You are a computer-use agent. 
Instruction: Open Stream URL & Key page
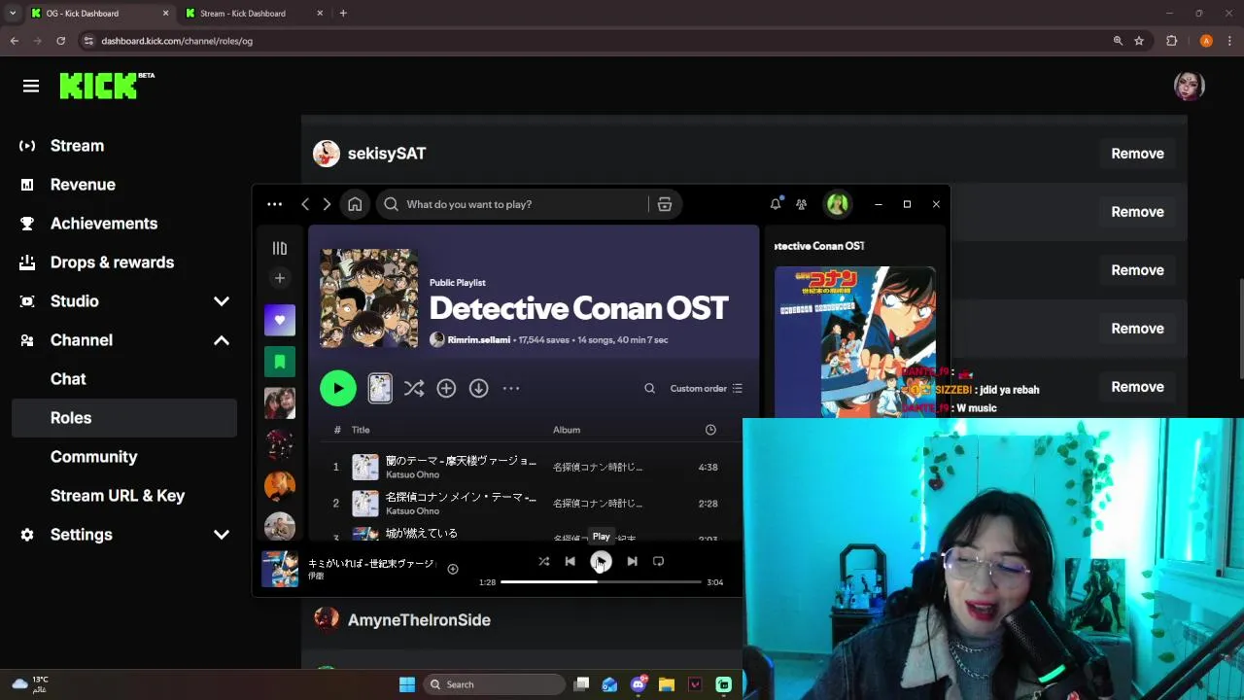pyautogui.click(x=118, y=496)
